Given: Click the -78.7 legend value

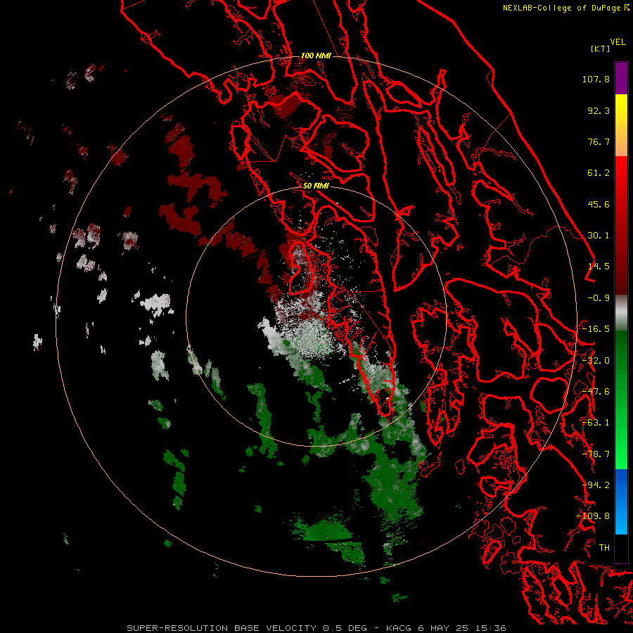Looking at the screenshot, I should point(596,454).
